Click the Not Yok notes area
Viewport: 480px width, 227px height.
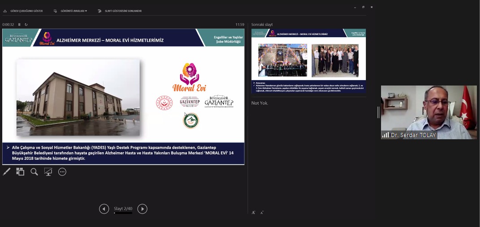260,103
